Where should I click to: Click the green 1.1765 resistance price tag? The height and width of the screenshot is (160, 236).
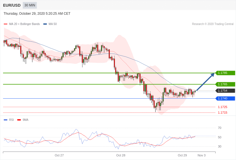point(225,84)
